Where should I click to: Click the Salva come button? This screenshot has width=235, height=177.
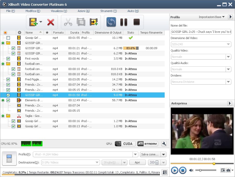click(x=150, y=154)
